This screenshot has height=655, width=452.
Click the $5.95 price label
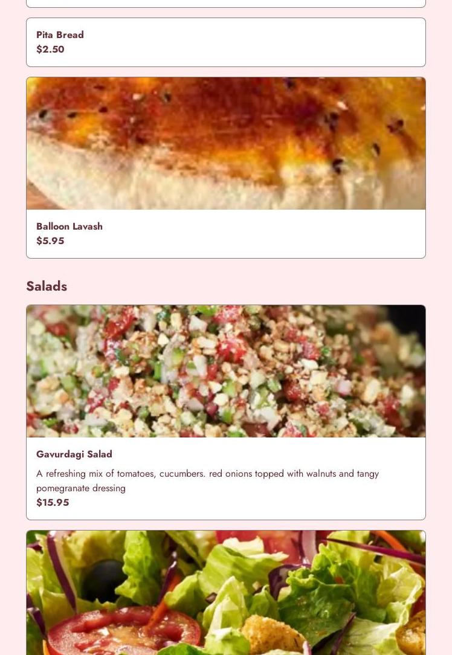tap(50, 241)
